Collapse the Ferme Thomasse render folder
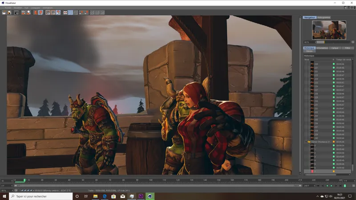Viewport: 356px width, 200px height. tap(306, 142)
